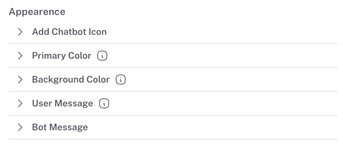Click the divider line below Bot Message
The height and width of the screenshot is (148, 343).
click(173, 139)
